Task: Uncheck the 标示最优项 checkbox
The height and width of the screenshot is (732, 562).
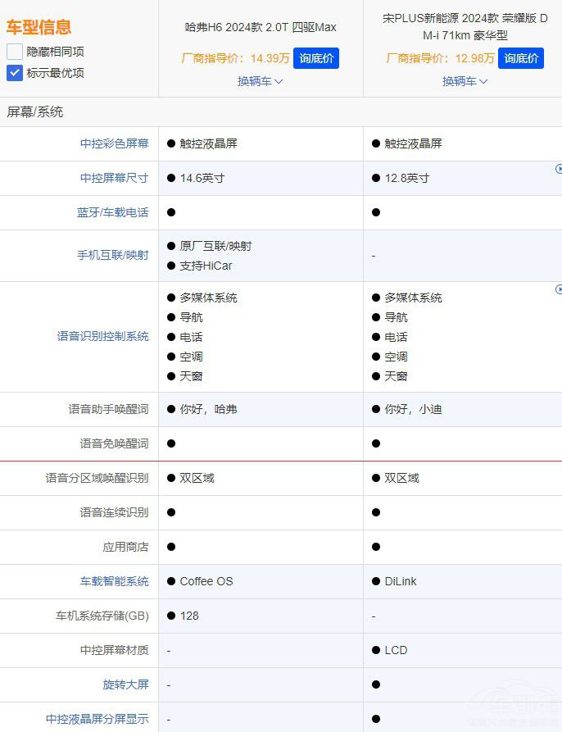Action: pyautogui.click(x=15, y=73)
